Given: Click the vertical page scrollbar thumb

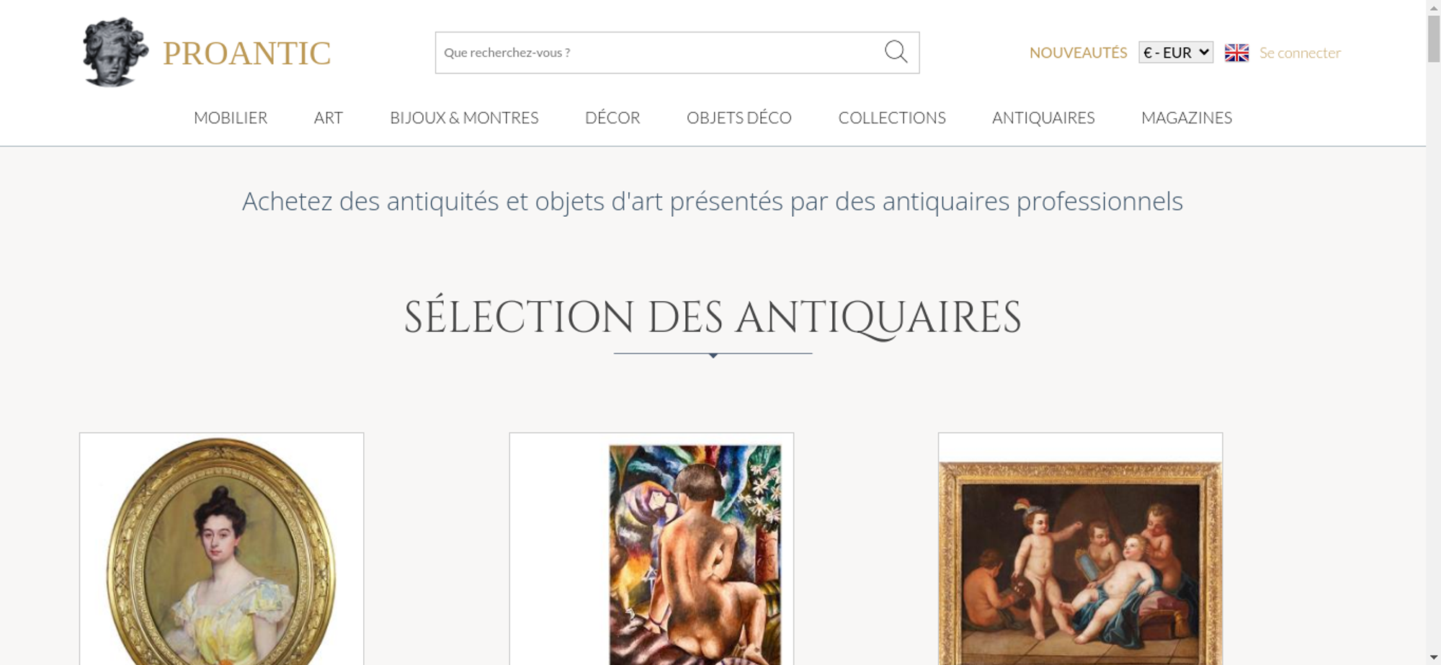Looking at the screenshot, I should (x=1434, y=38).
